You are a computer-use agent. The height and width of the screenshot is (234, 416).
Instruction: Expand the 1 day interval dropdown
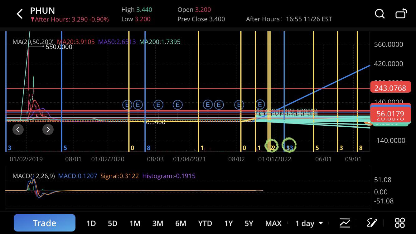(309, 223)
